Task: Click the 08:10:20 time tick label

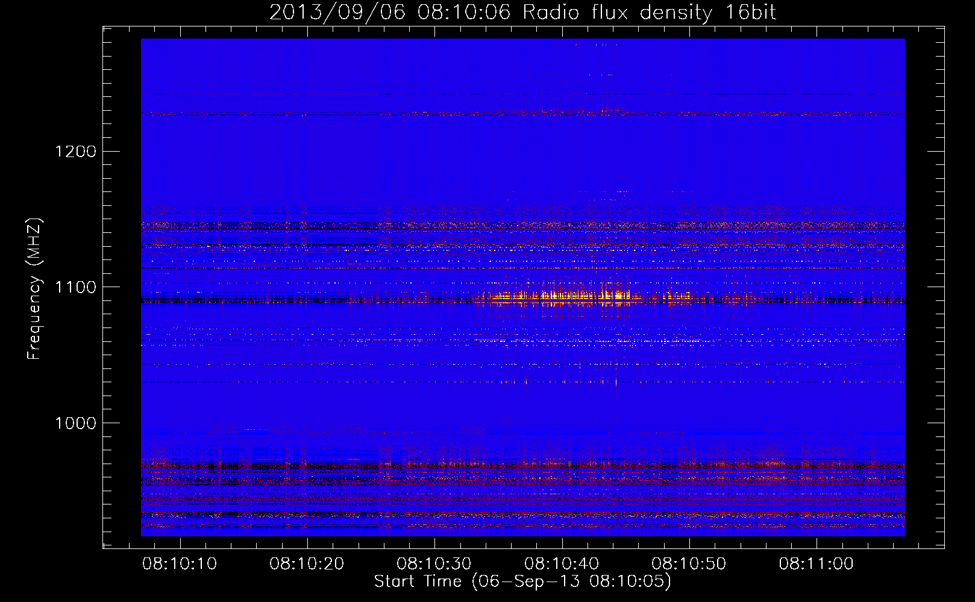Action: tap(307, 564)
